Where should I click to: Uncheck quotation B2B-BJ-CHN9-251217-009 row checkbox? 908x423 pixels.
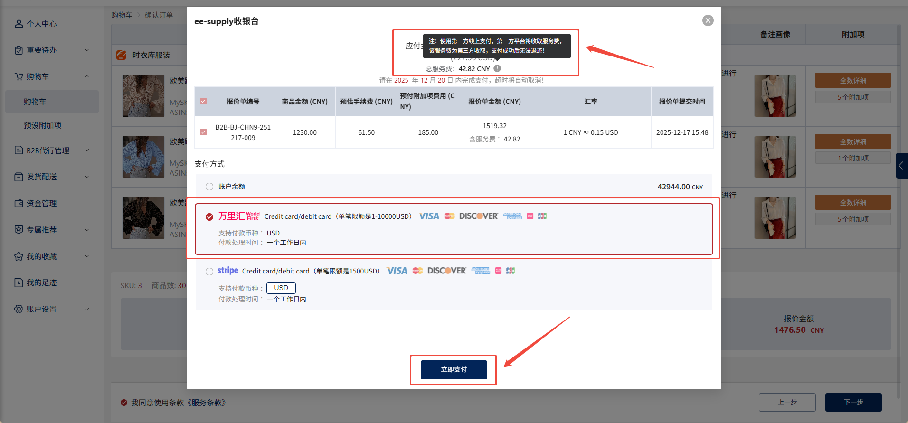(203, 132)
